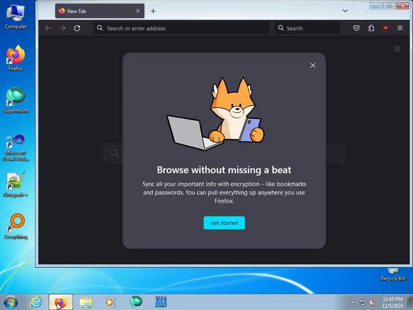Launch Internet Explorer from the taskbar
The height and width of the screenshot is (310, 413).
click(36, 302)
